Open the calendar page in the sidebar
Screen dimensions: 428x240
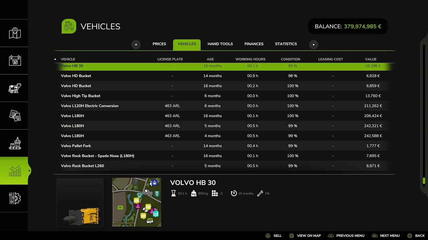click(x=15, y=61)
